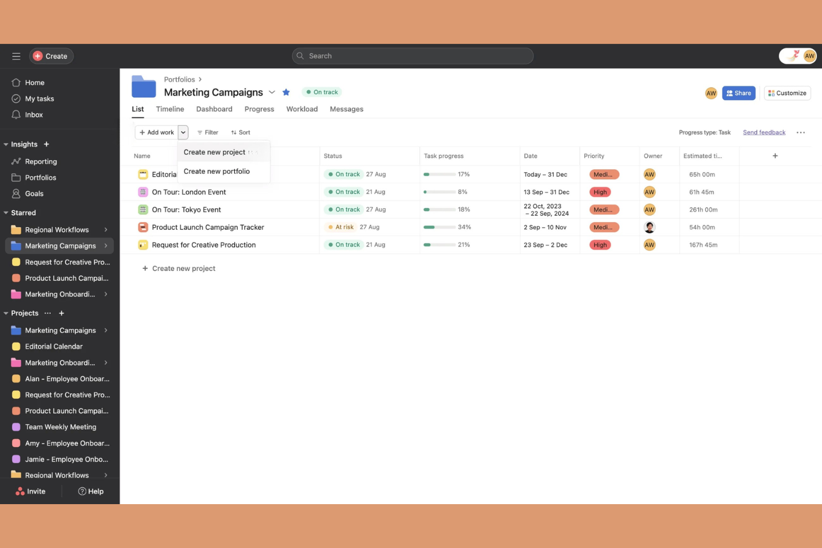The height and width of the screenshot is (548, 822).
Task: Click the 34% task progress bar
Action: 439,227
